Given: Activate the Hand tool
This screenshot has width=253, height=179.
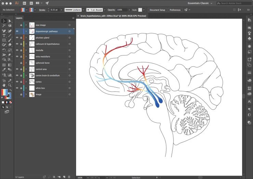Looking at the screenshot, I should pos(4,85).
